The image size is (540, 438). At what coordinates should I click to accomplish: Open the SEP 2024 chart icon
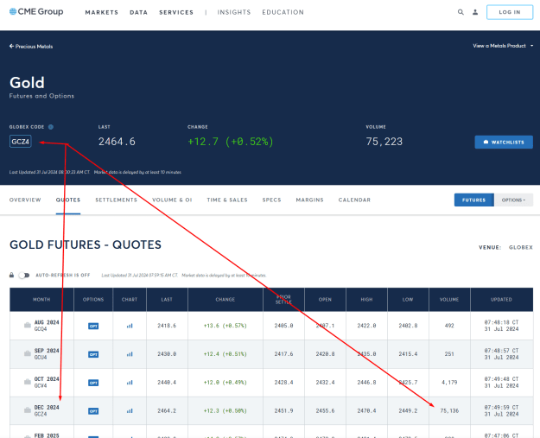130,354
